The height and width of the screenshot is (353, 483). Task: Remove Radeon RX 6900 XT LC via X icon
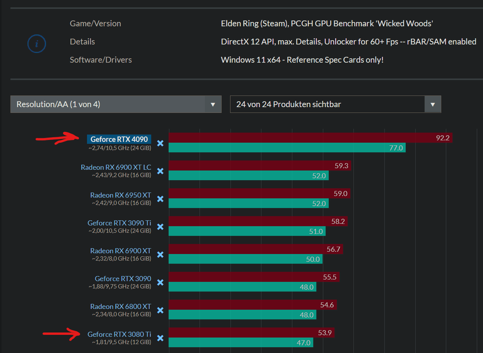[x=160, y=171]
